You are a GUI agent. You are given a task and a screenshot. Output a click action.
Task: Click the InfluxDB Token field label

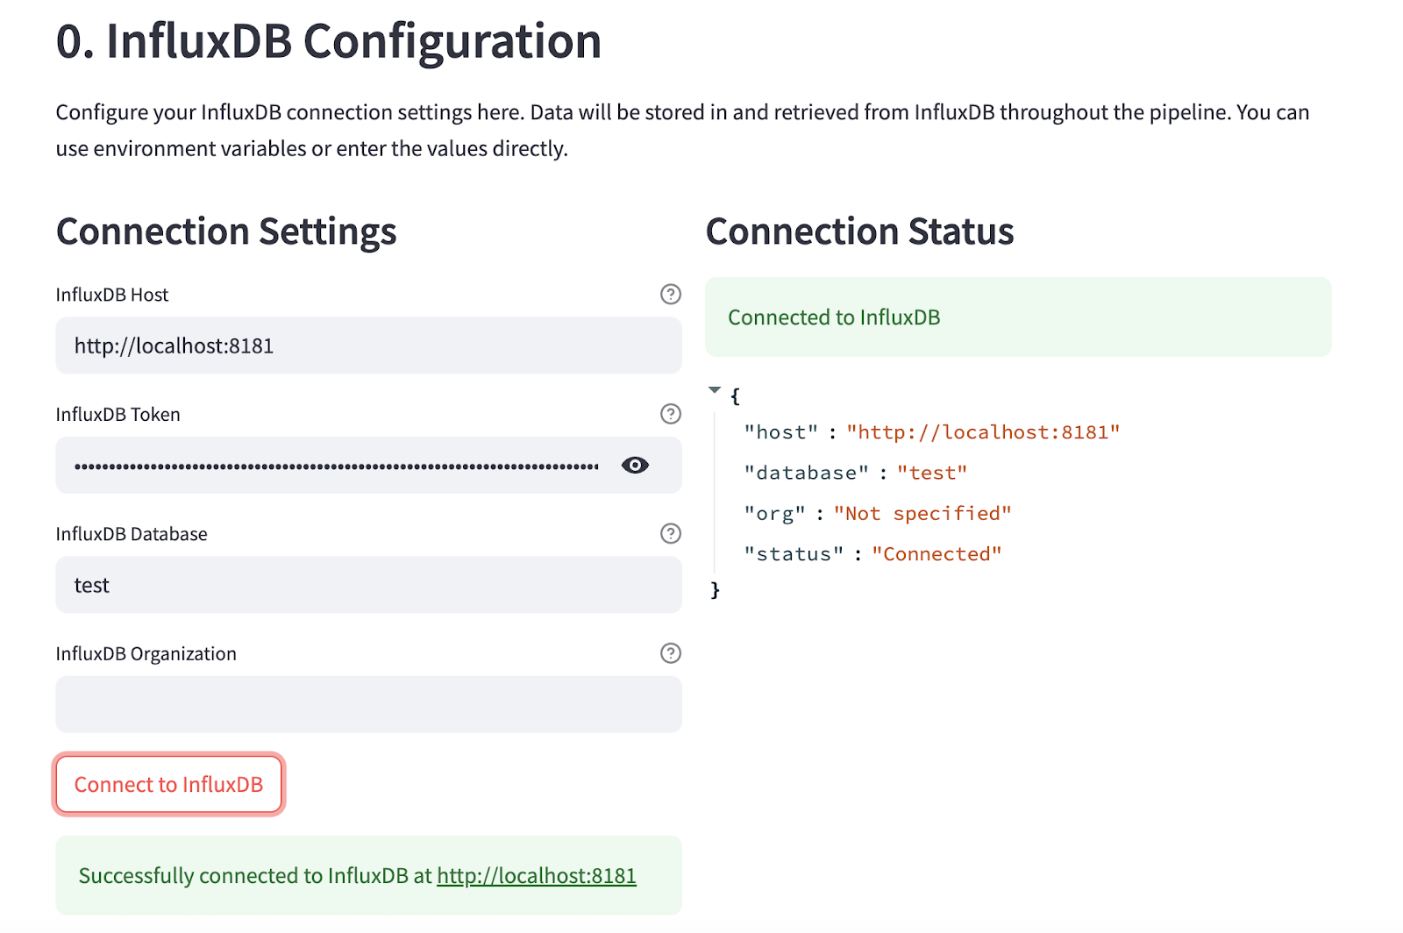118,414
